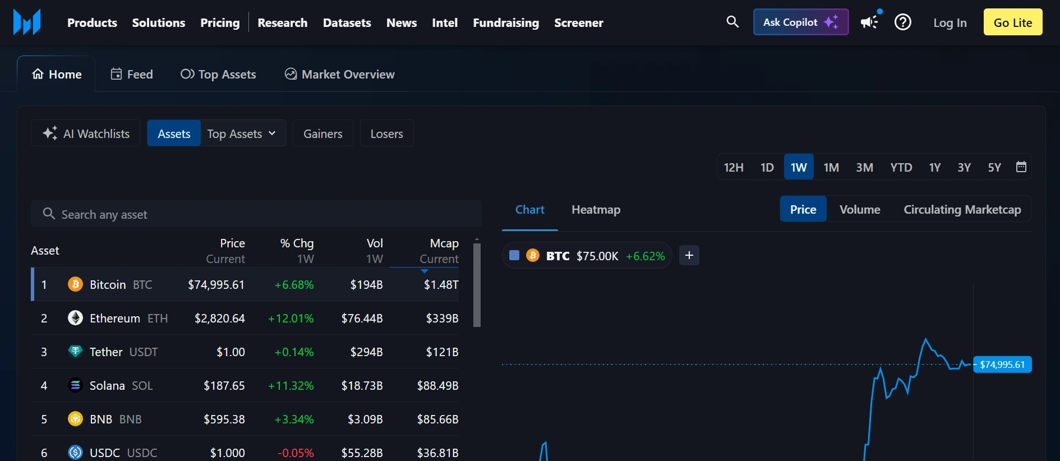This screenshot has width=1060, height=461.
Task: Switch chart metric to Circulating Marketcap
Action: point(962,209)
